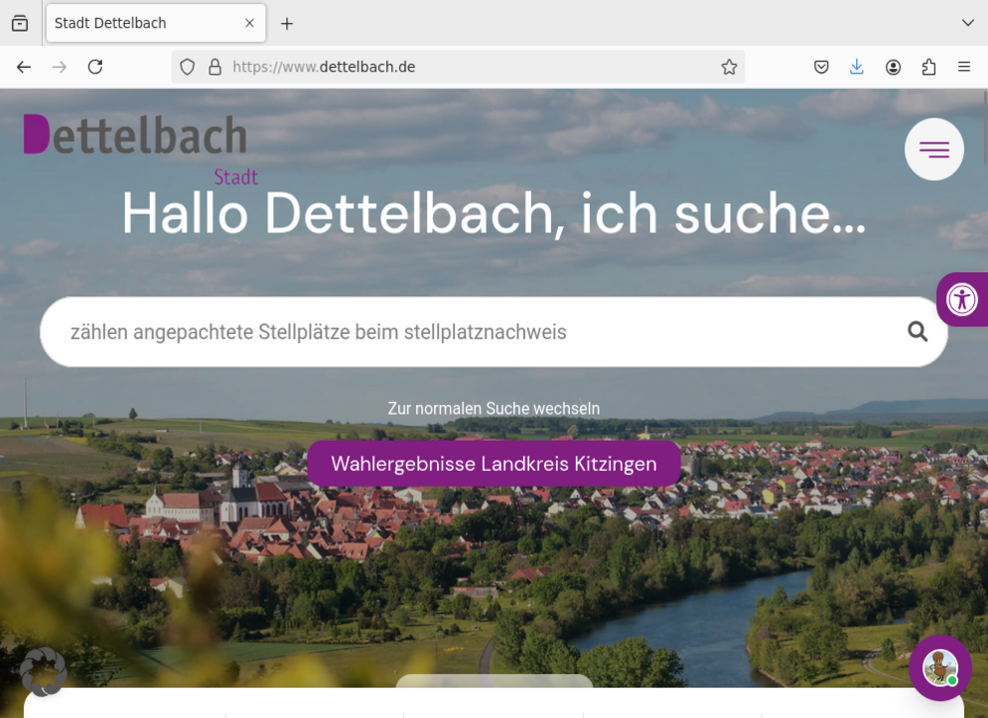Open Firefox View at the tab bar start
988x718 pixels.
point(19,23)
